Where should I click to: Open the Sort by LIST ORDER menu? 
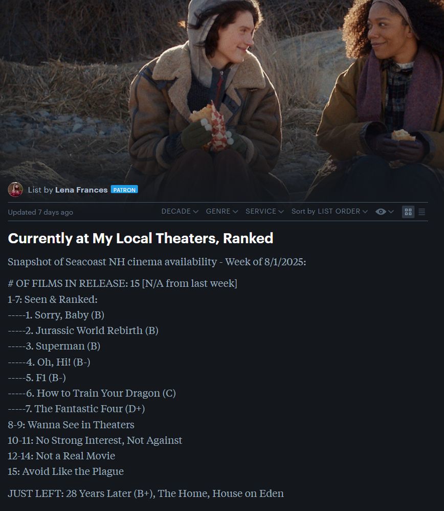(x=329, y=211)
